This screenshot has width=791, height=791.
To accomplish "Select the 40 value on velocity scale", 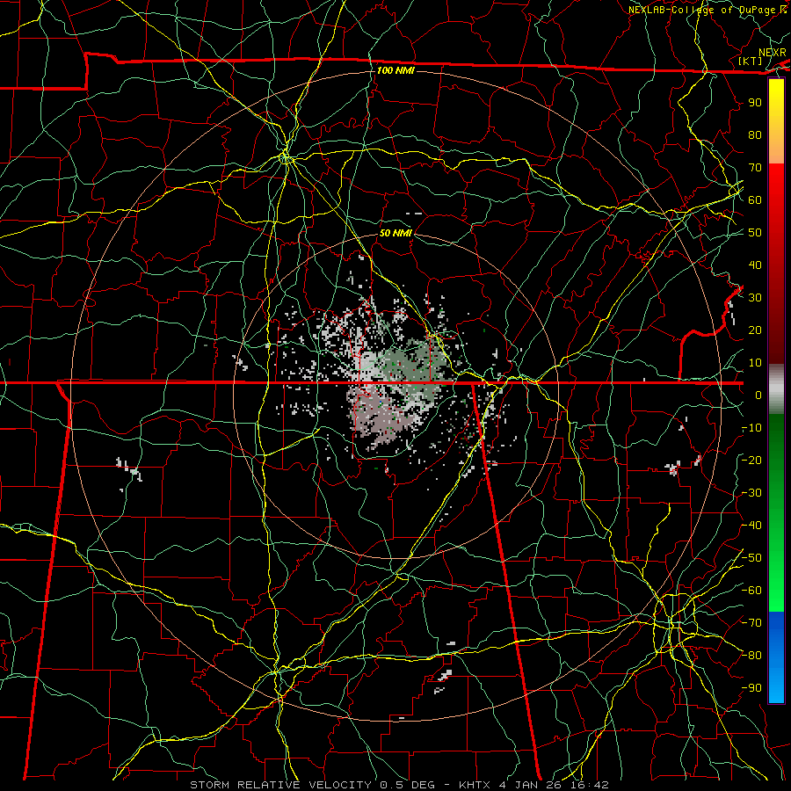I will click(x=755, y=265).
